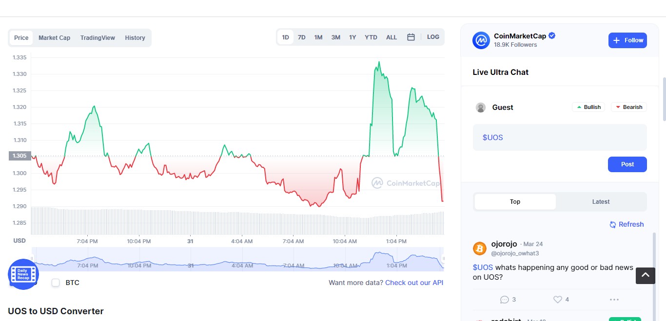666x321 pixels.
Task: Click ojorojo's Bitcoin avatar
Action: click(480, 249)
